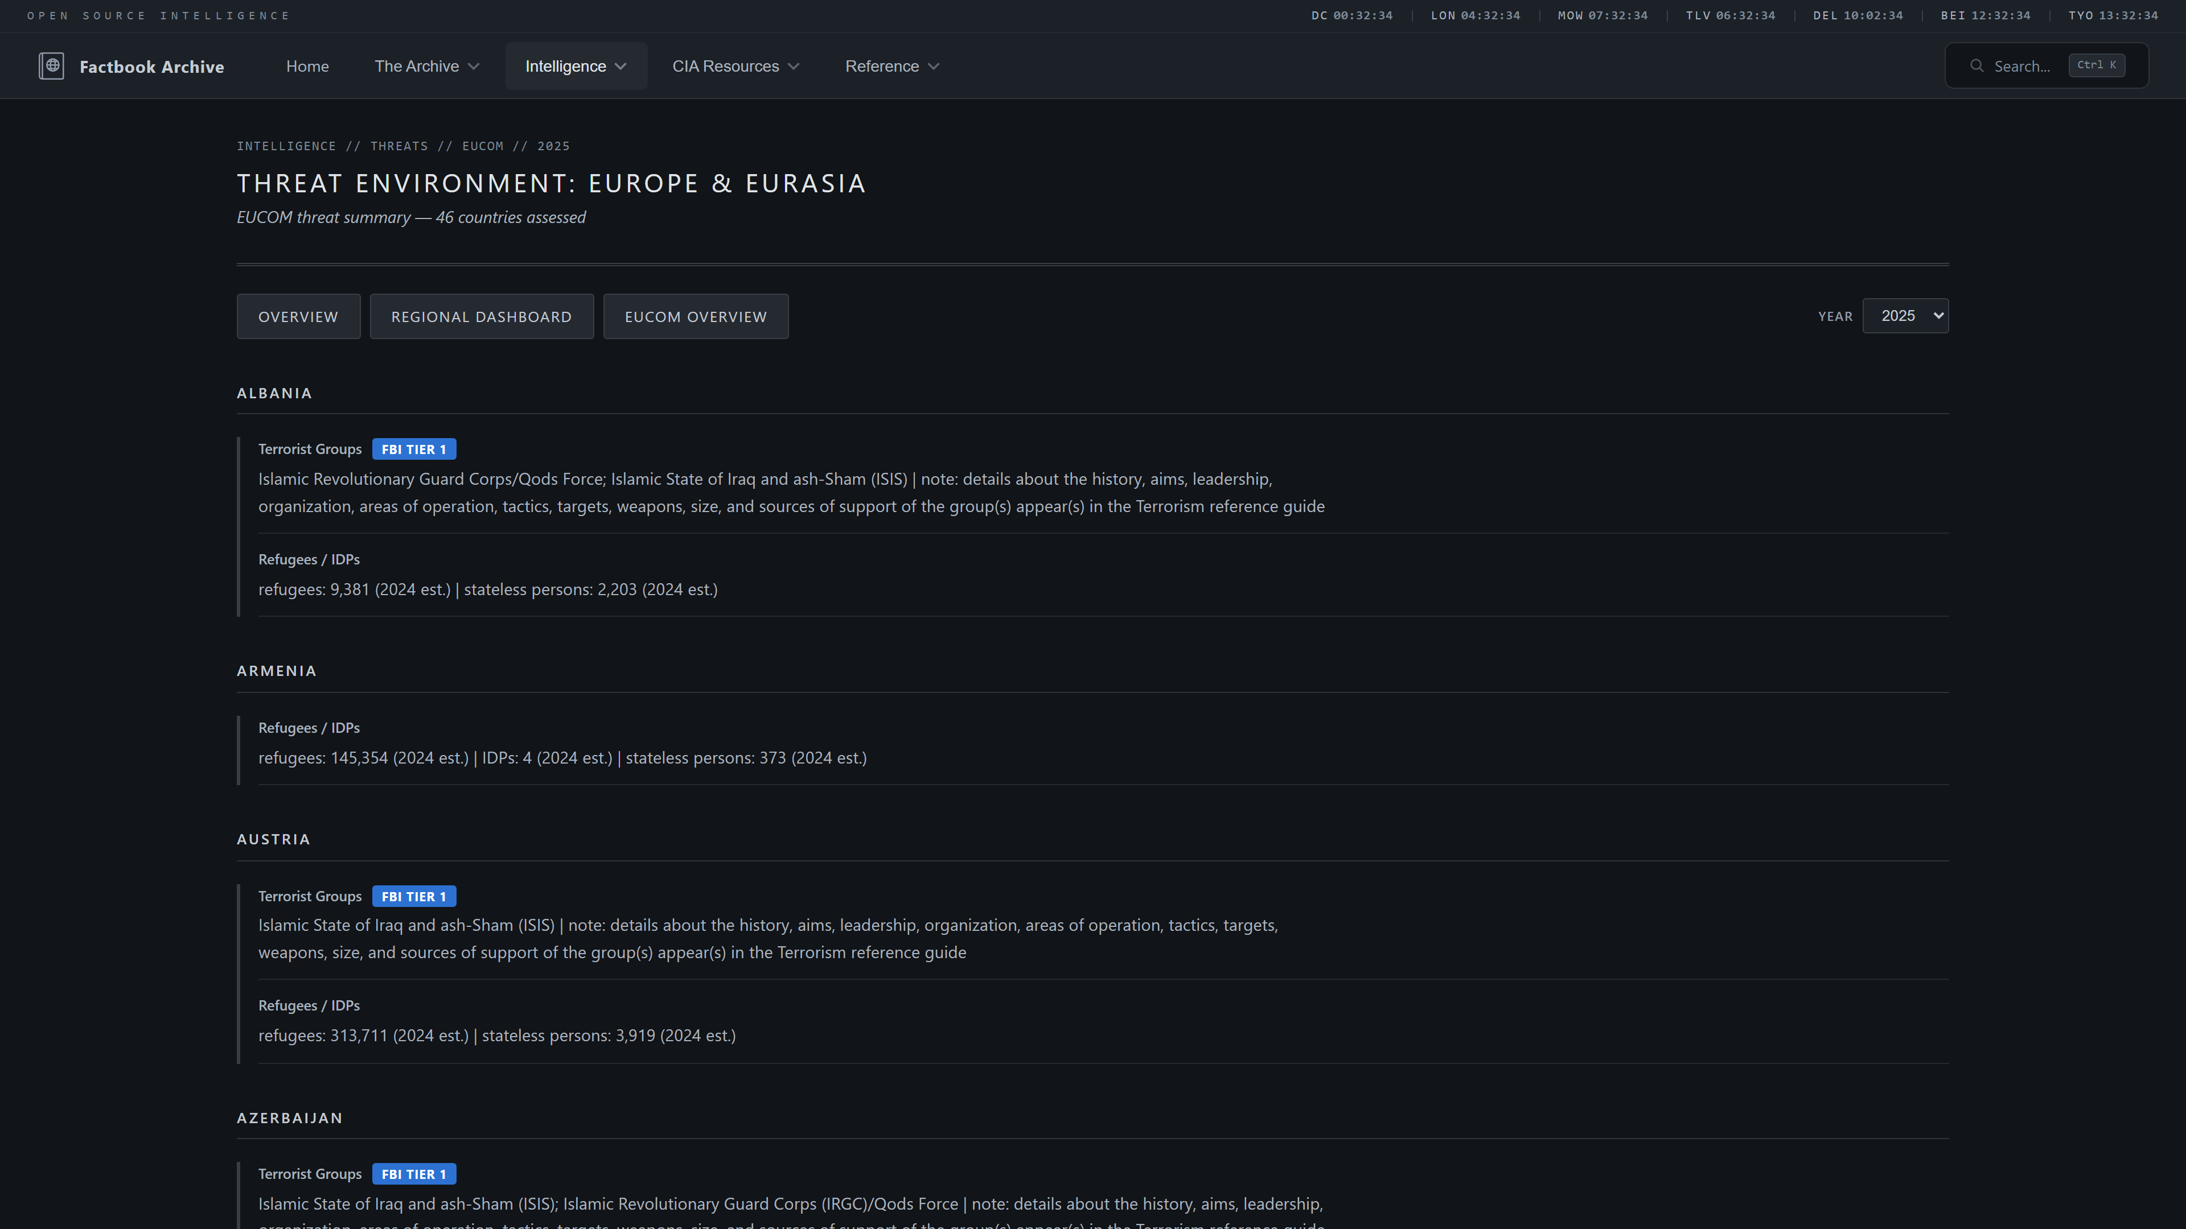2186x1229 pixels.
Task: Click Austria's FBI Tier 1 badge
Action: click(x=413, y=897)
